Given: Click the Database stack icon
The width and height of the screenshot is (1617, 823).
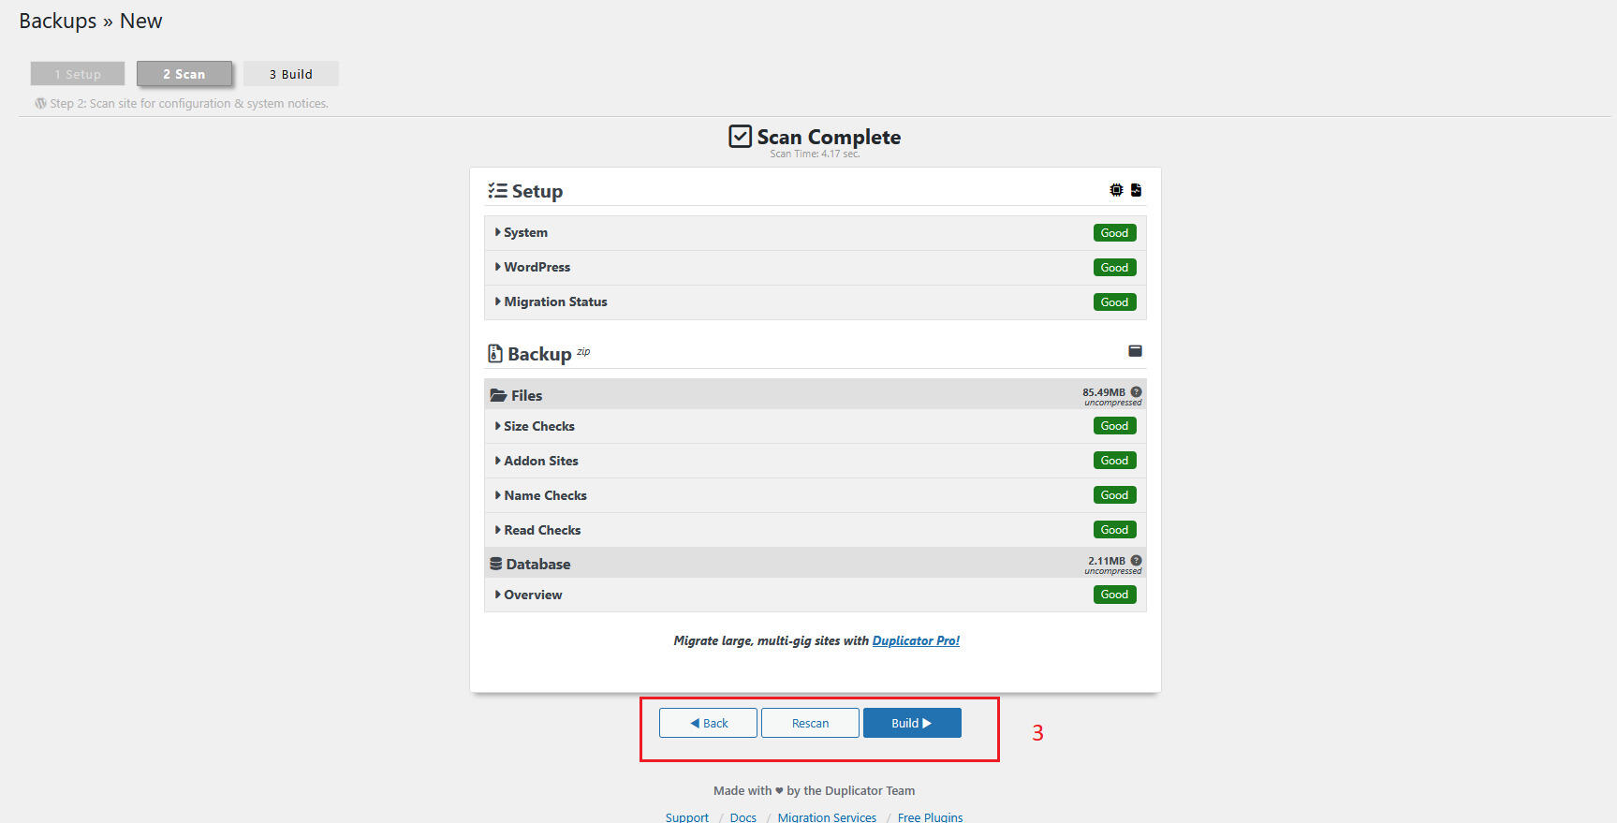Looking at the screenshot, I should [496, 565].
